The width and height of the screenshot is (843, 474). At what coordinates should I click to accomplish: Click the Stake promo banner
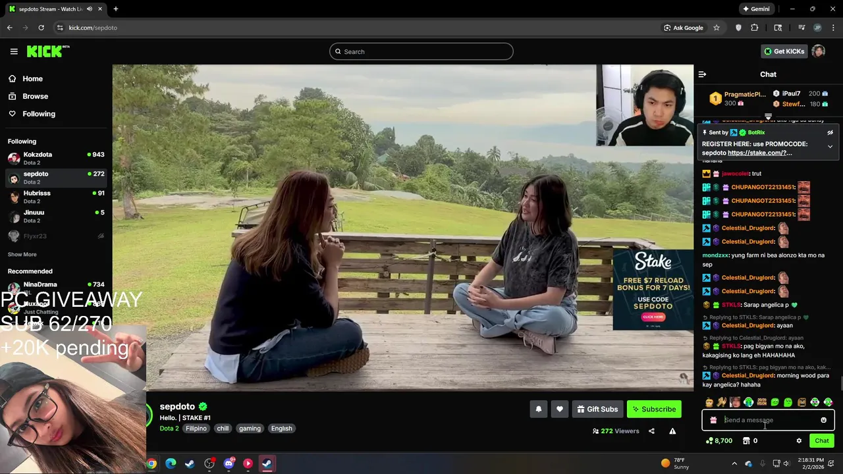click(x=653, y=288)
